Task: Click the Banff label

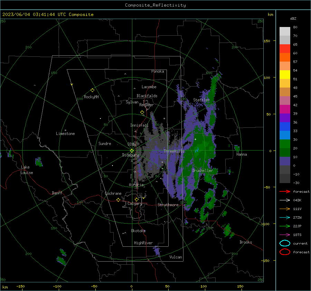Action: 57,193
